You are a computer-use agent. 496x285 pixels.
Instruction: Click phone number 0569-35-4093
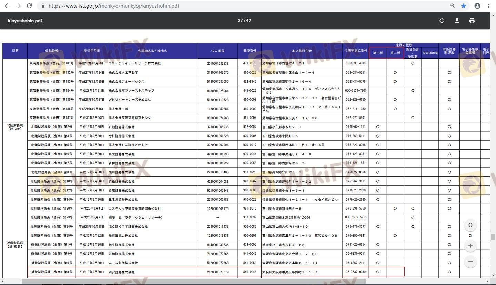click(356, 63)
